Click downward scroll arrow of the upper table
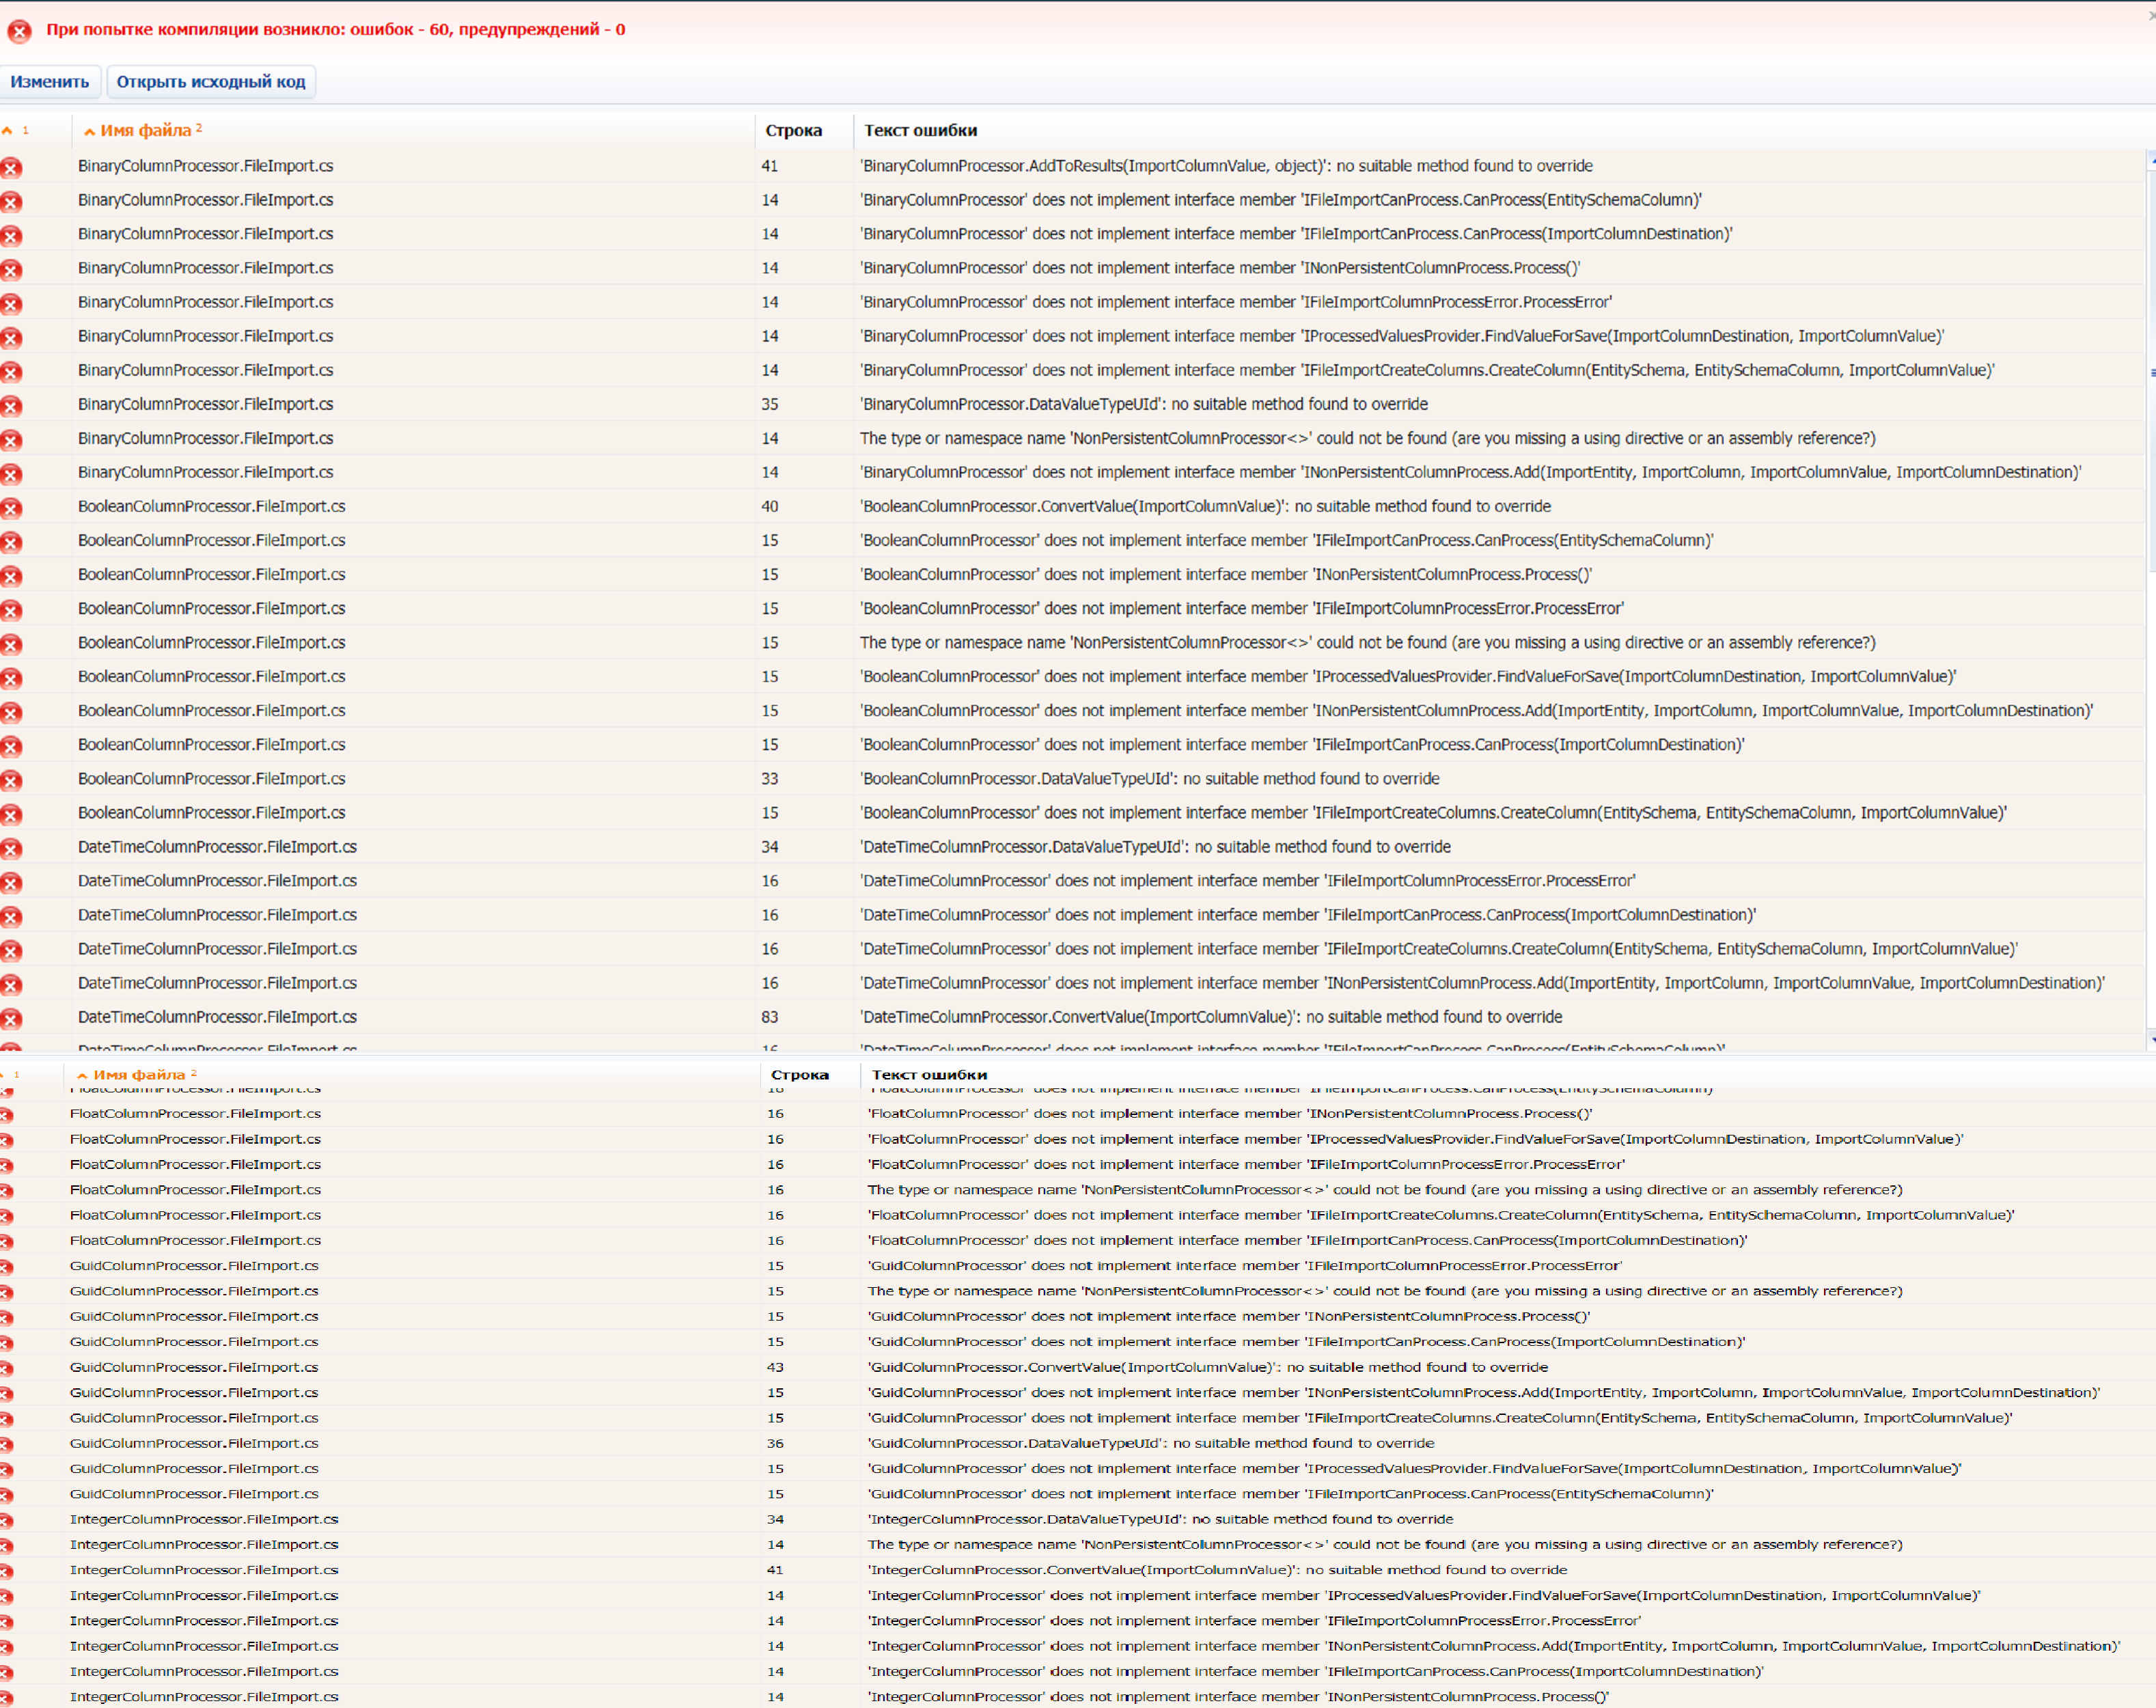 pyautogui.click(x=2151, y=1040)
